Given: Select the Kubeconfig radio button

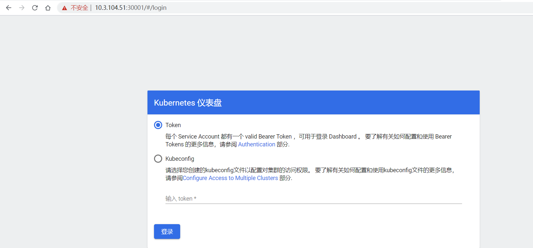Looking at the screenshot, I should (158, 158).
